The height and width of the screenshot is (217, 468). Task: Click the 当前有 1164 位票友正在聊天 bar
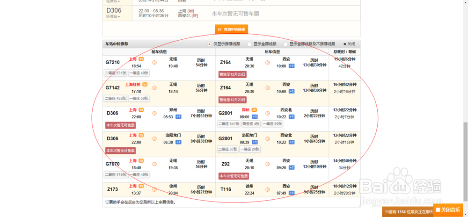pos(408,212)
